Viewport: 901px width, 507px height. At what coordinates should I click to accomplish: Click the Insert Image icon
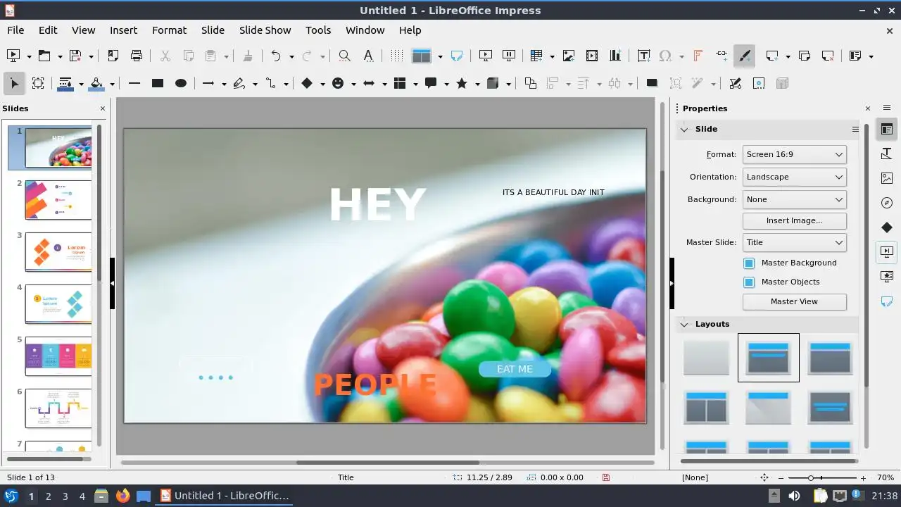point(569,56)
